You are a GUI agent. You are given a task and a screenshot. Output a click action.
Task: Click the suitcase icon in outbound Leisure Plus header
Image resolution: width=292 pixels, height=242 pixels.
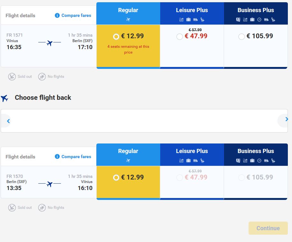(189, 19)
